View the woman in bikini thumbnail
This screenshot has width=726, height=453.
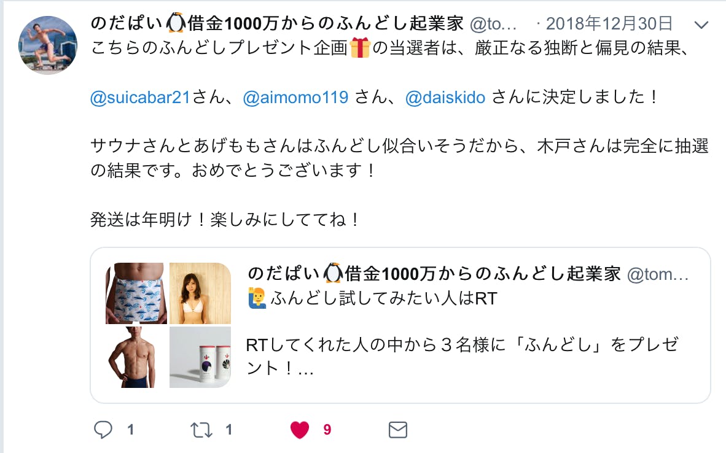(200, 293)
